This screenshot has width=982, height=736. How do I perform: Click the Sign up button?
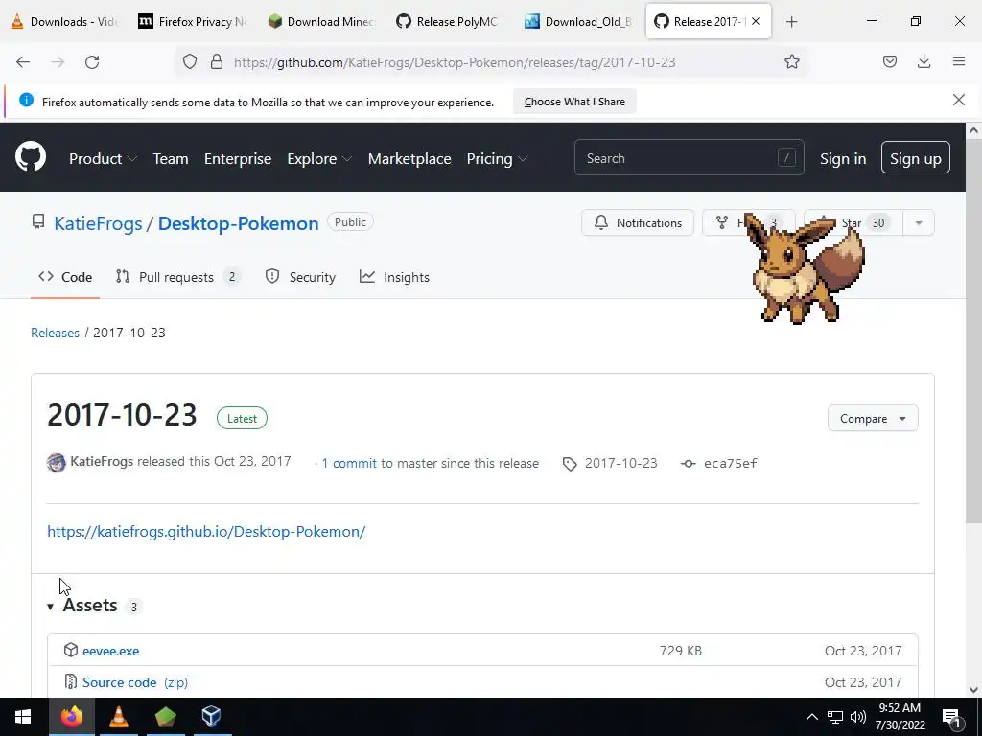click(x=915, y=158)
